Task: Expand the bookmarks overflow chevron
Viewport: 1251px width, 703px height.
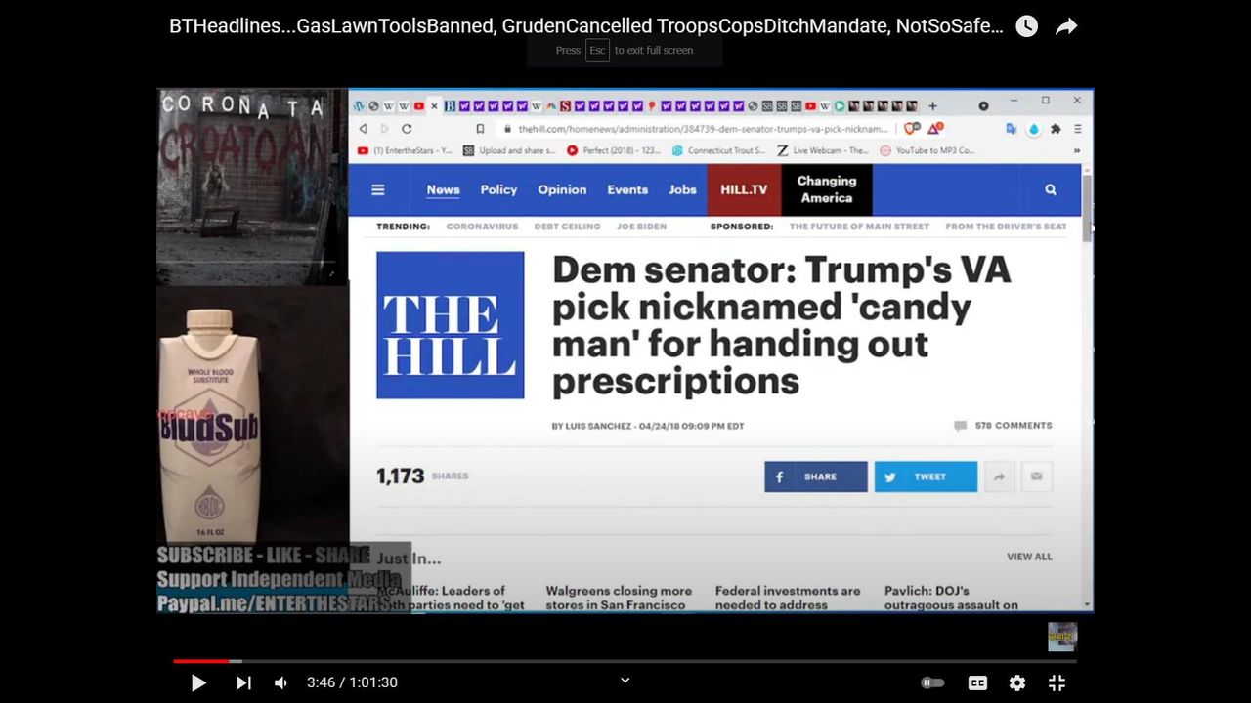Action: [x=1077, y=150]
